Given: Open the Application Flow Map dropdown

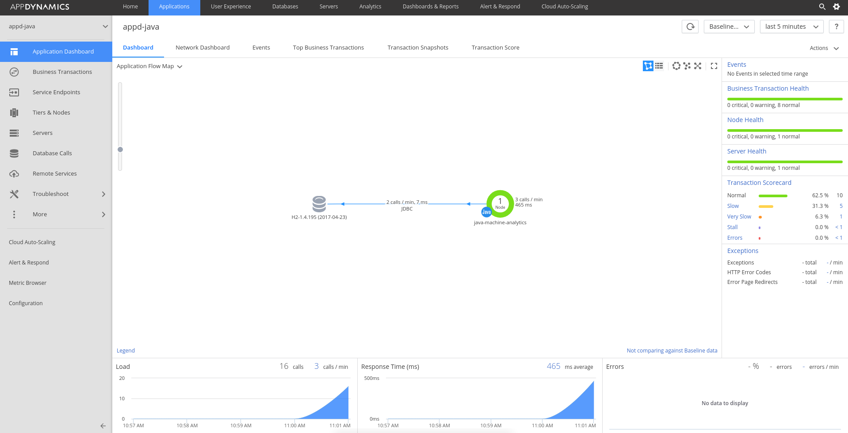Looking at the screenshot, I should pos(149,66).
